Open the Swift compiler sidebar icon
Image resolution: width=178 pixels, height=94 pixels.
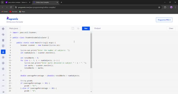[3, 92]
